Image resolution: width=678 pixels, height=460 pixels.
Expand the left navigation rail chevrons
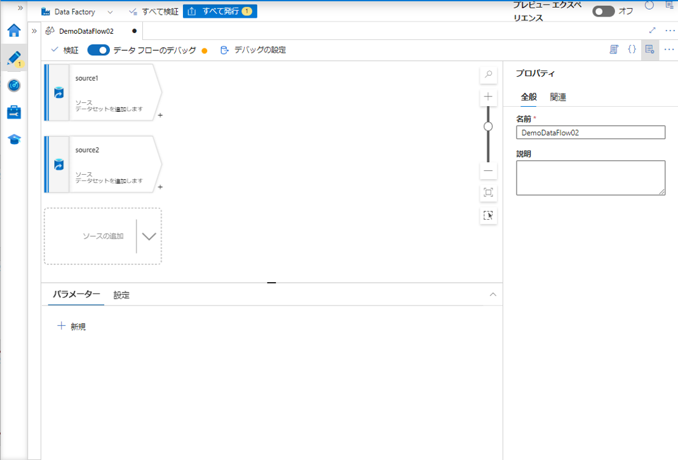[x=20, y=8]
